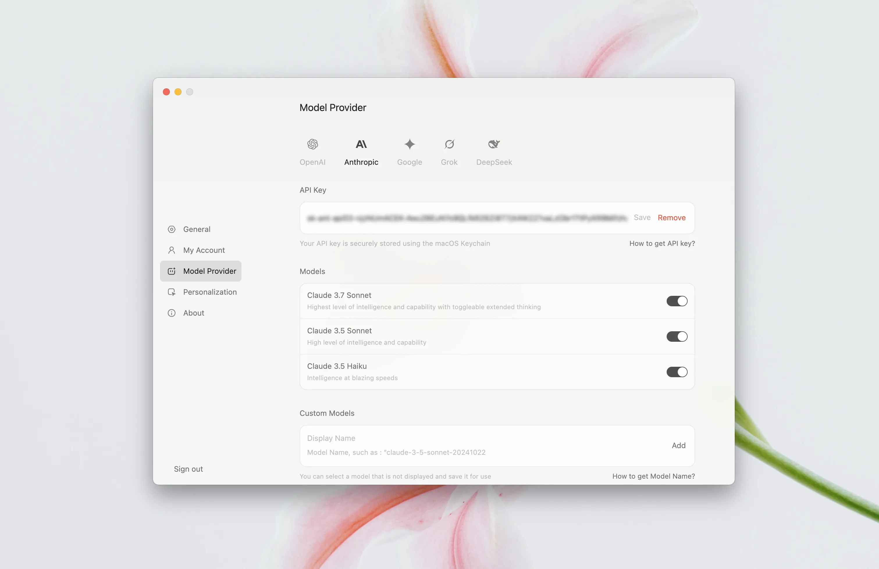Open the How to get Model Name link
This screenshot has width=879, height=569.
[653, 476]
